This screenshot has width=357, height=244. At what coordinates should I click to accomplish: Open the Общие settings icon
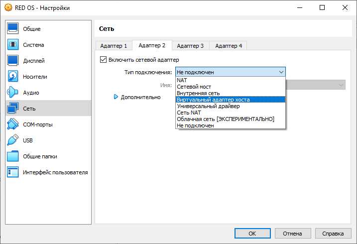point(13,29)
